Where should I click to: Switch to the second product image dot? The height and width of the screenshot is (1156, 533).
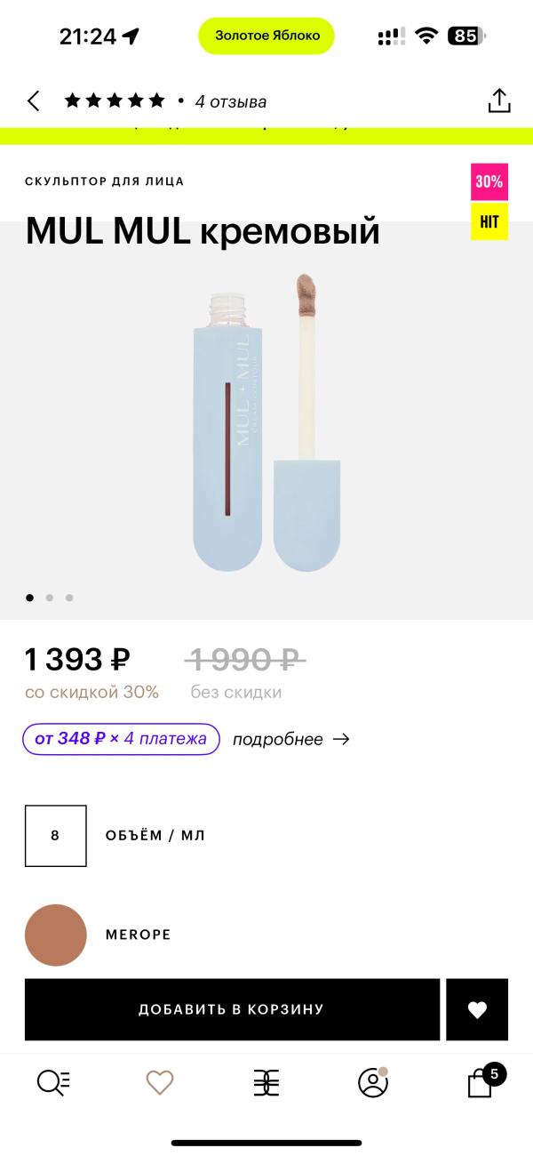pyautogui.click(x=50, y=598)
